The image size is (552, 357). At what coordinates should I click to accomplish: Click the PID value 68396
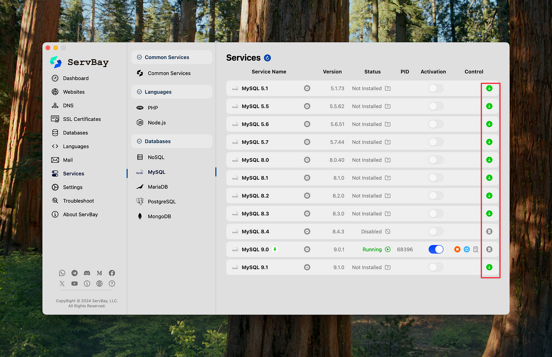click(x=405, y=249)
